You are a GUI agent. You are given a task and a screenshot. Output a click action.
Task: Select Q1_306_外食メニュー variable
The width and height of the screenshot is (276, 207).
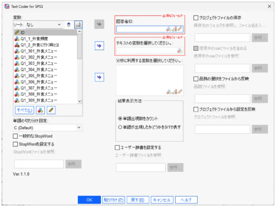(x=46, y=82)
